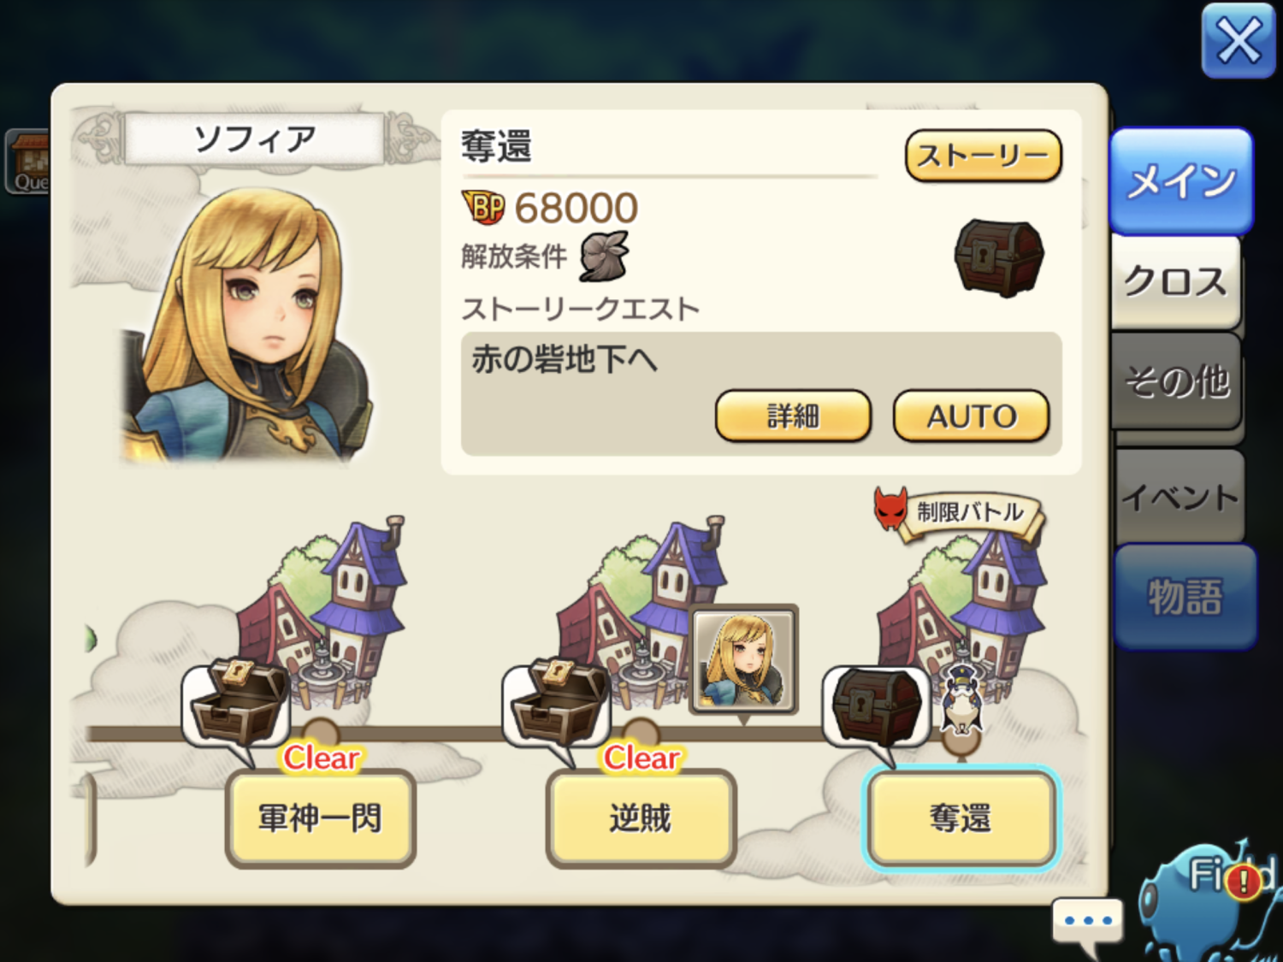Tap the ソフィア portrait thumbnail on map
The image size is (1283, 962).
pos(743,659)
